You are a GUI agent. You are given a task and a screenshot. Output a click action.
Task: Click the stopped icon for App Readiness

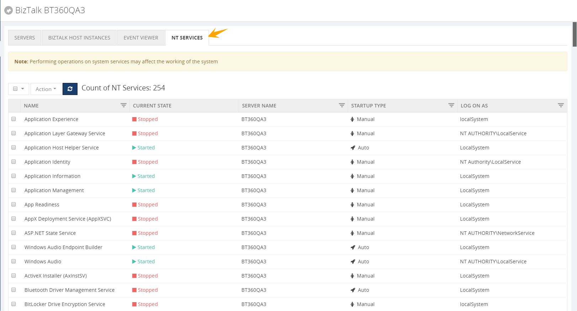[x=134, y=205]
